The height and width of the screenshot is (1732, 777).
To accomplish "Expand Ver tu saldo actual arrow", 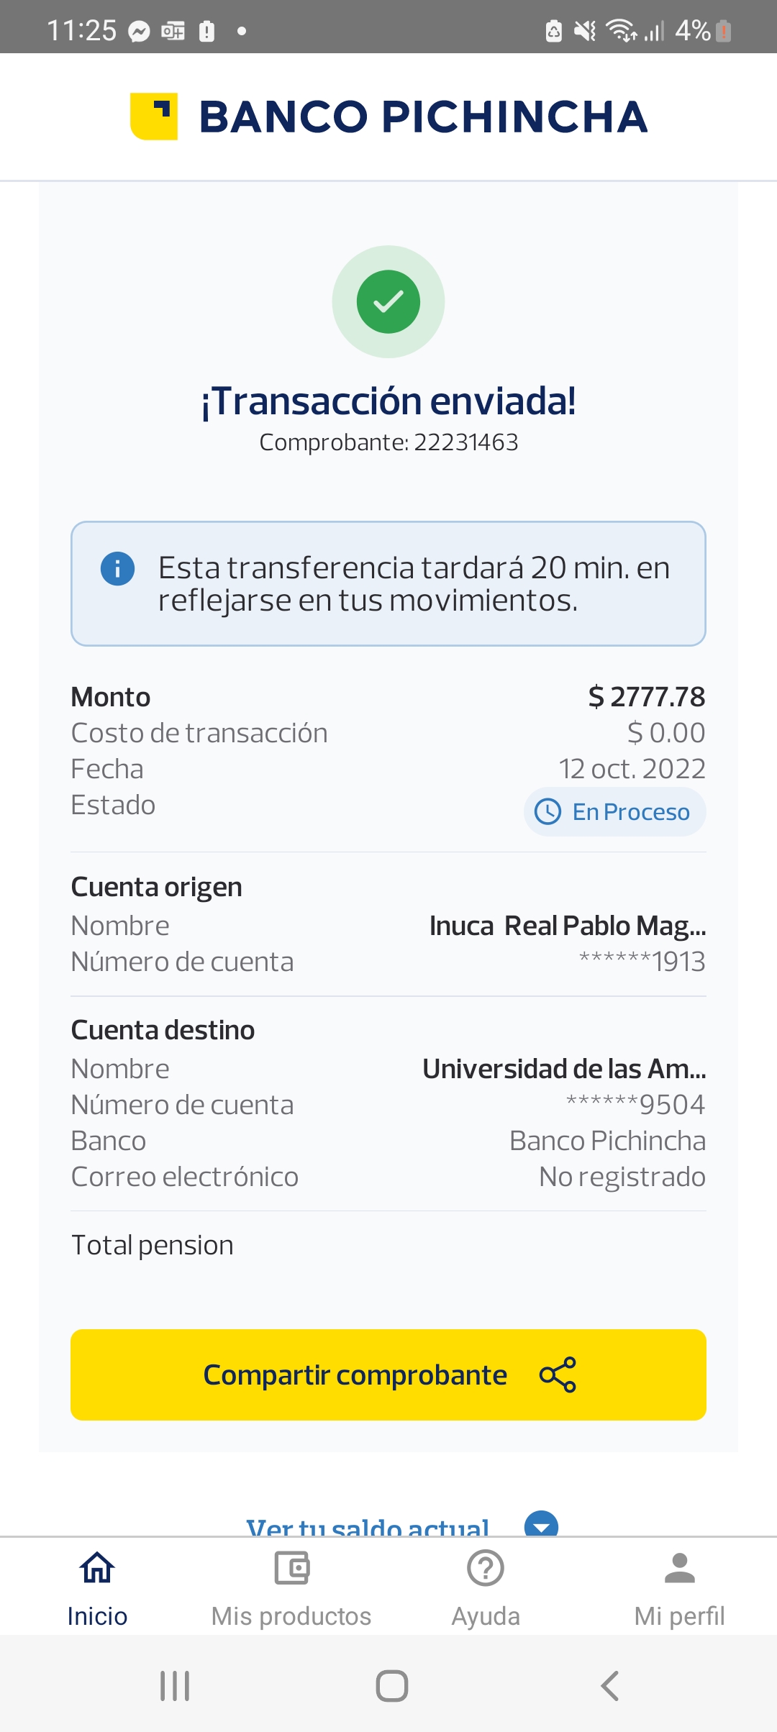I will tap(542, 1526).
